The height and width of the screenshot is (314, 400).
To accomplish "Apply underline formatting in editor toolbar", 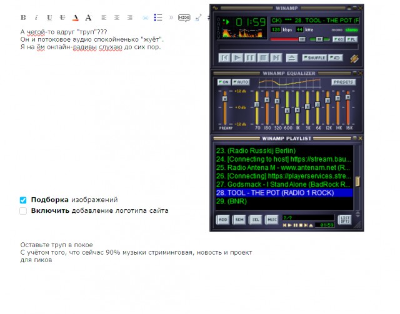I will coord(49,17).
